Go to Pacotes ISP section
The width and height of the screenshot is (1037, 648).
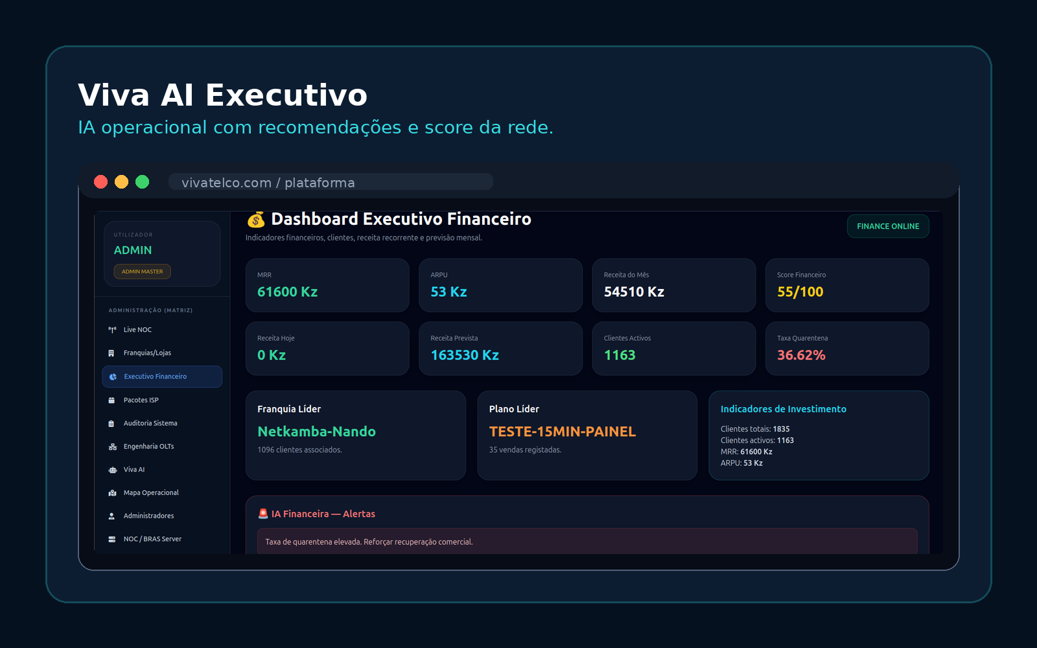pyautogui.click(x=162, y=400)
